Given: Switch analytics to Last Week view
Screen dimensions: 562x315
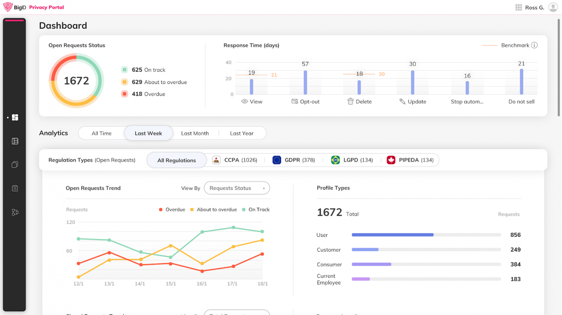Looking at the screenshot, I should click(148, 133).
